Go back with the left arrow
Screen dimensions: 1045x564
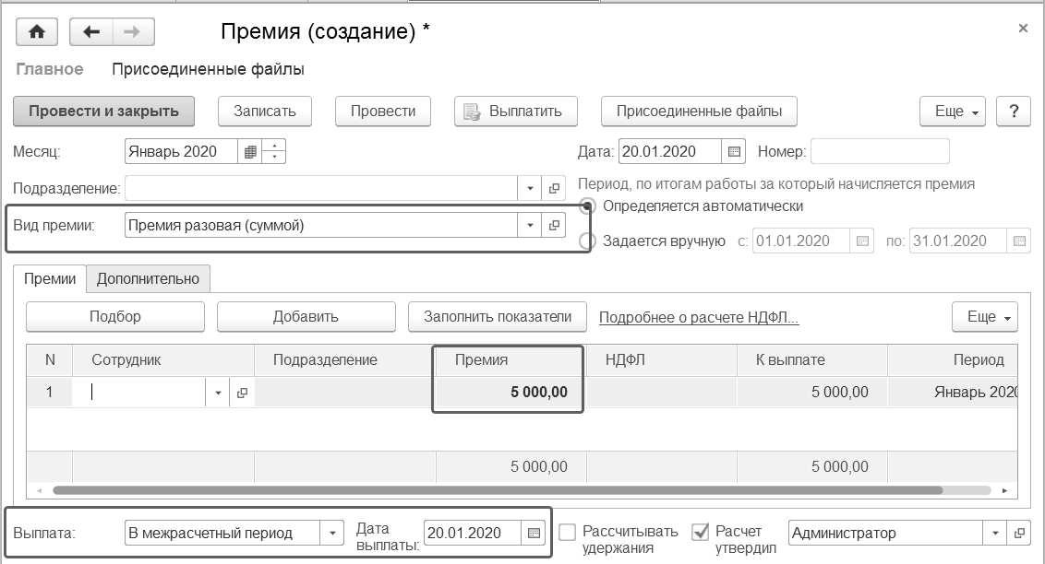(91, 32)
